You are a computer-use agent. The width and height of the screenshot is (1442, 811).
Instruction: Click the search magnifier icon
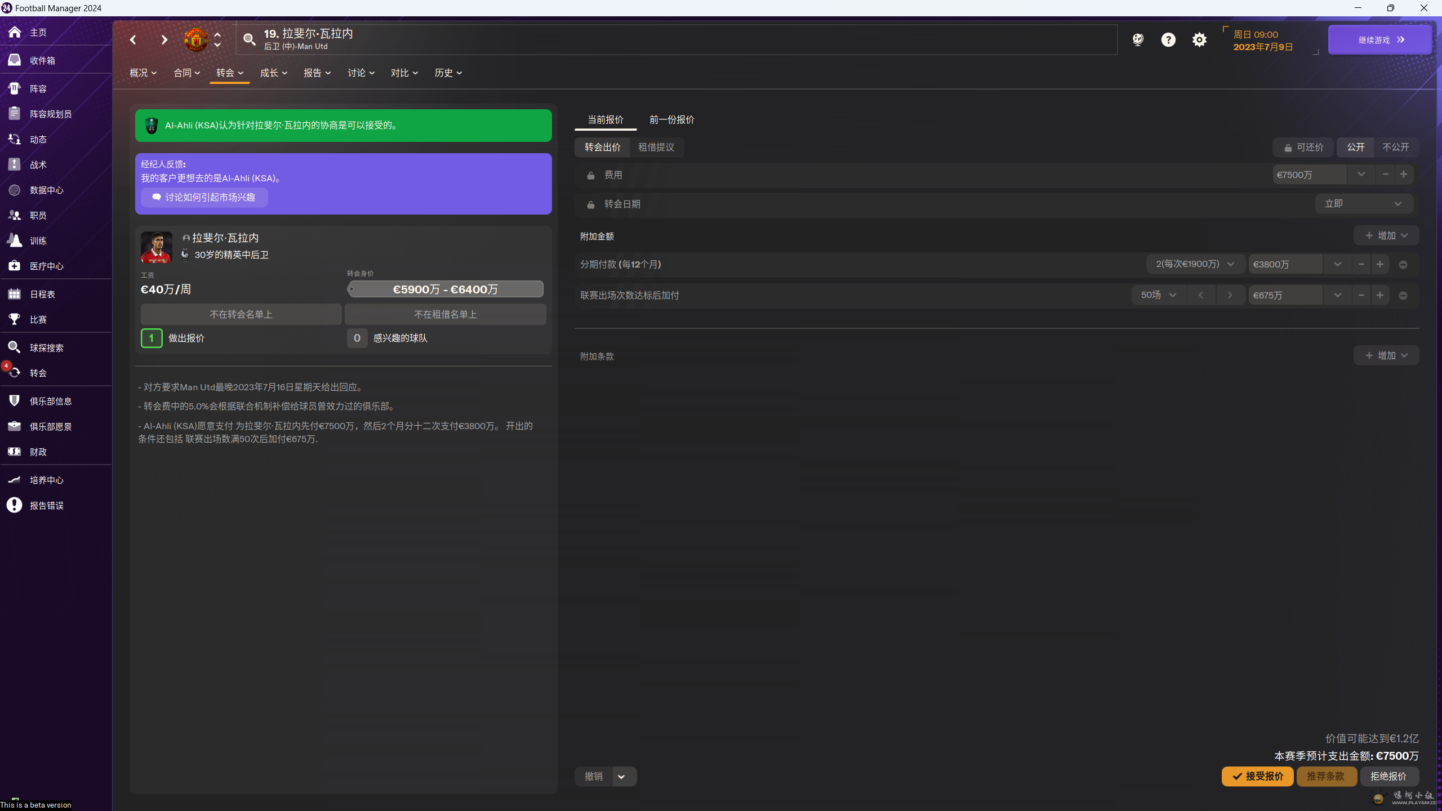pos(249,39)
